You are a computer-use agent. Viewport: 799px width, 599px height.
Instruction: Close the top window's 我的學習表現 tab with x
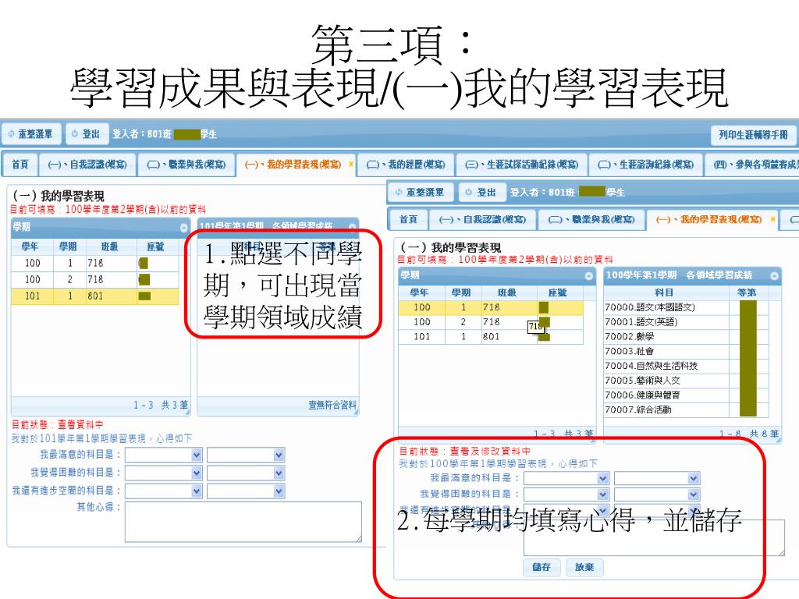point(350,164)
